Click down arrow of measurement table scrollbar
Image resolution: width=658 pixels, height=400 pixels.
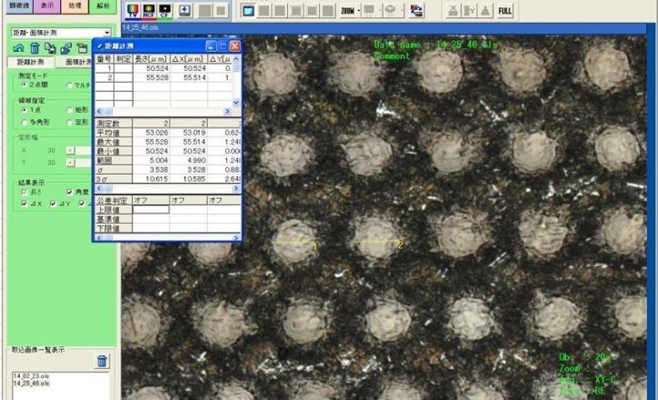tap(235, 103)
